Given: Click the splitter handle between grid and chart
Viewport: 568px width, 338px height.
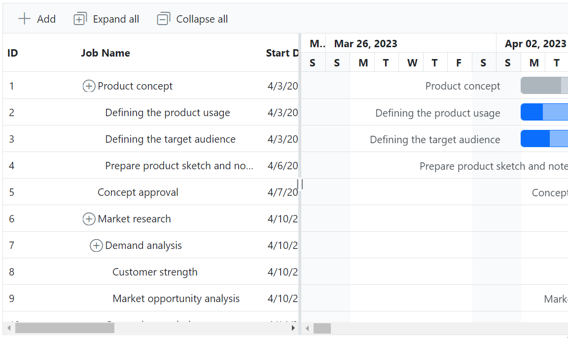Looking at the screenshot, I should [x=300, y=184].
